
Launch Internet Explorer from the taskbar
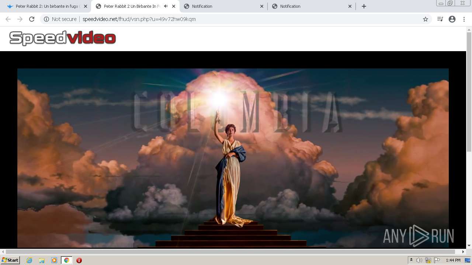click(x=29, y=260)
